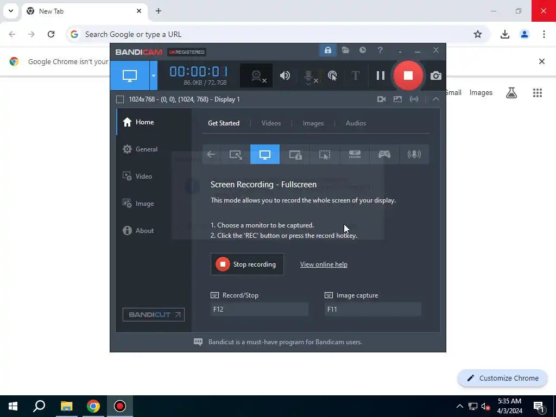Screen dimensions: 556x417
Task: Switch to the Audios tab
Action: [x=356, y=123]
